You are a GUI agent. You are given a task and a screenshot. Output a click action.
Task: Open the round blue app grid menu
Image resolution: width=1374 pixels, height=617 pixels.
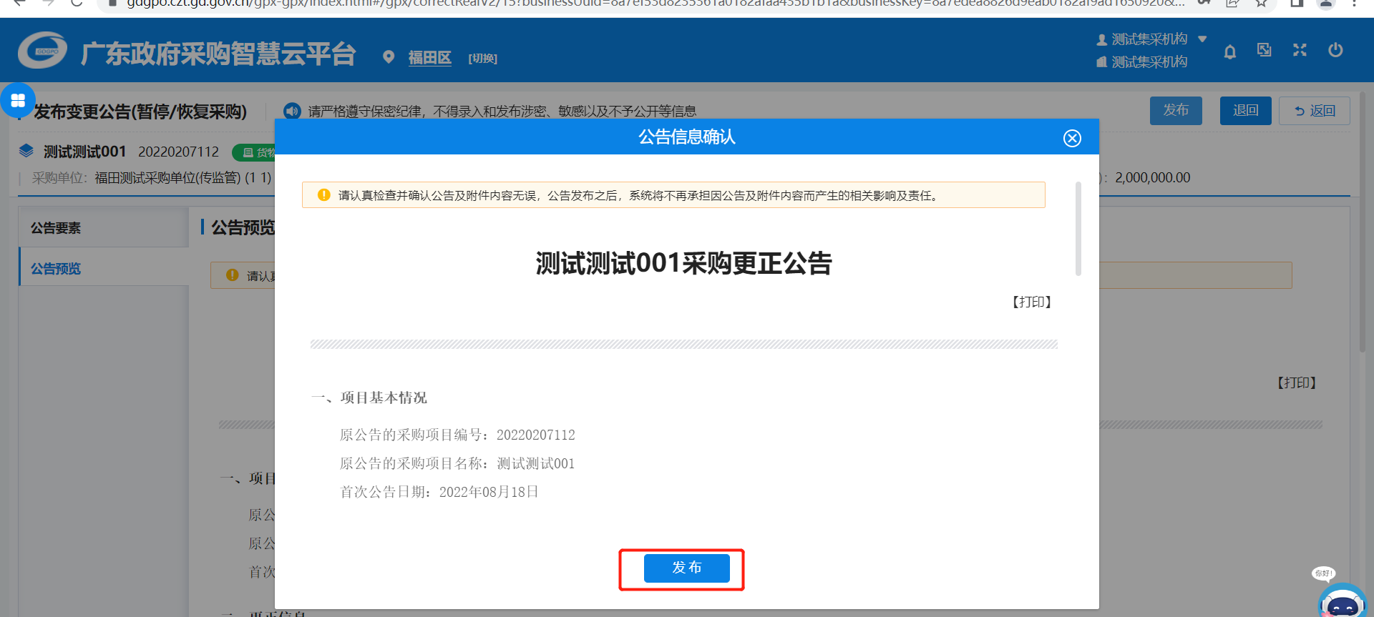pyautogui.click(x=18, y=101)
